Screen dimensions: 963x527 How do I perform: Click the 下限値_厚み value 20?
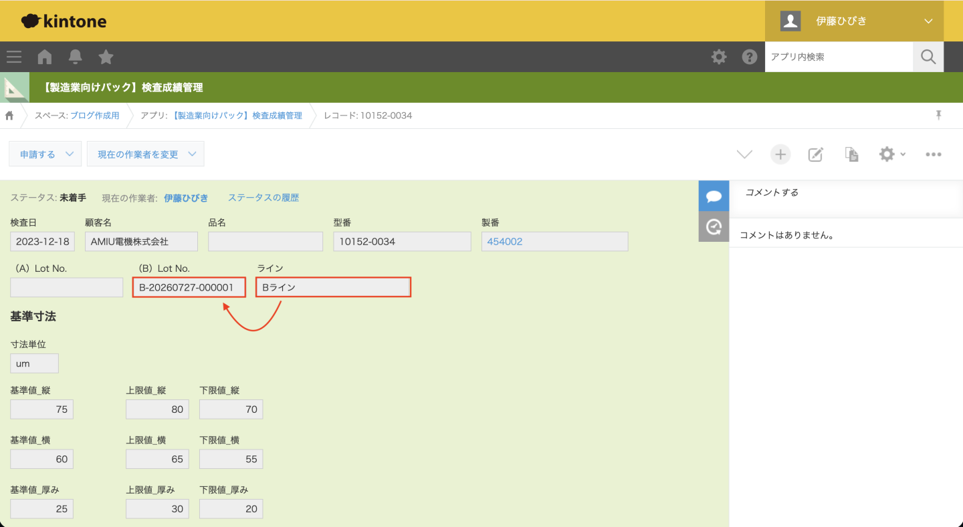click(231, 509)
